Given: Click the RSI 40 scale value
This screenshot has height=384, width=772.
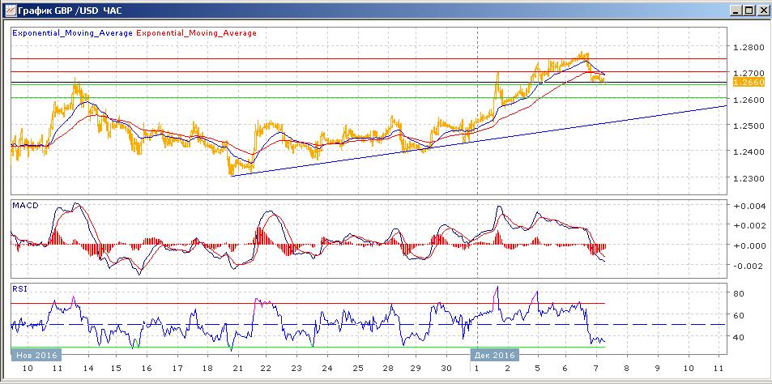Looking at the screenshot, I should tap(739, 337).
